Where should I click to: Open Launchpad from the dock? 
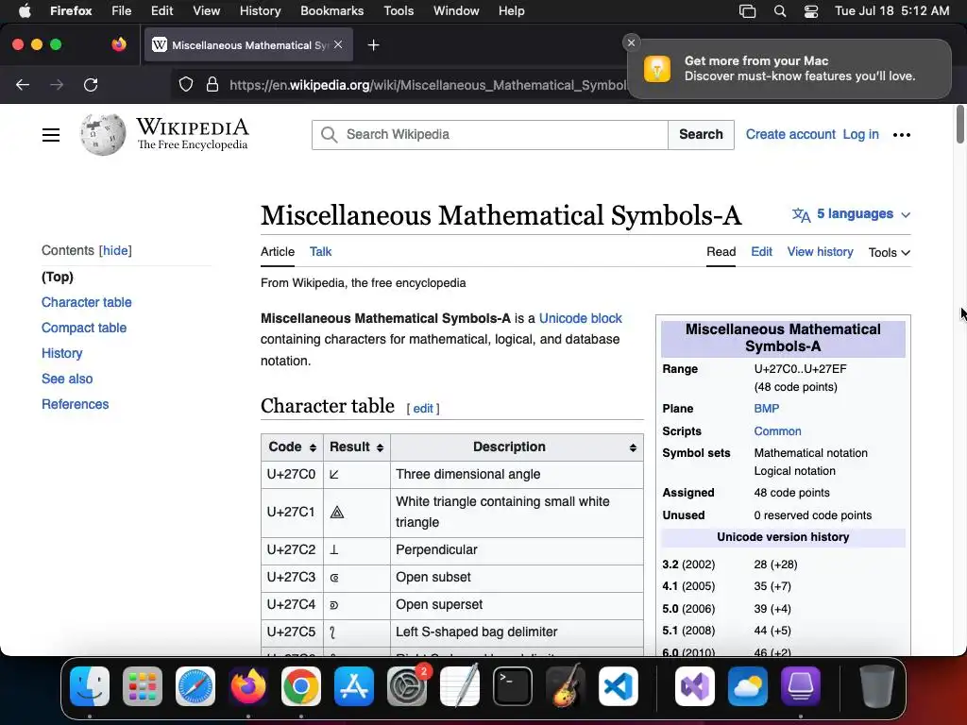tap(143, 686)
